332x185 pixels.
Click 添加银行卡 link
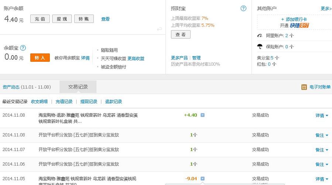[294, 19]
